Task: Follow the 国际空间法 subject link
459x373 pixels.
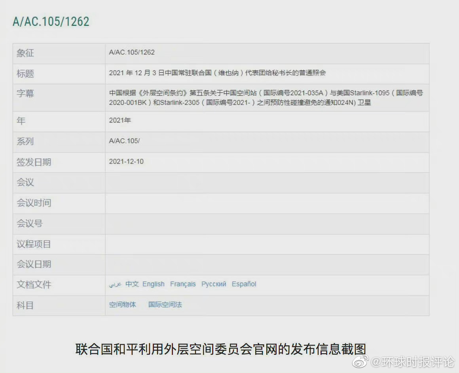Action: point(165,305)
